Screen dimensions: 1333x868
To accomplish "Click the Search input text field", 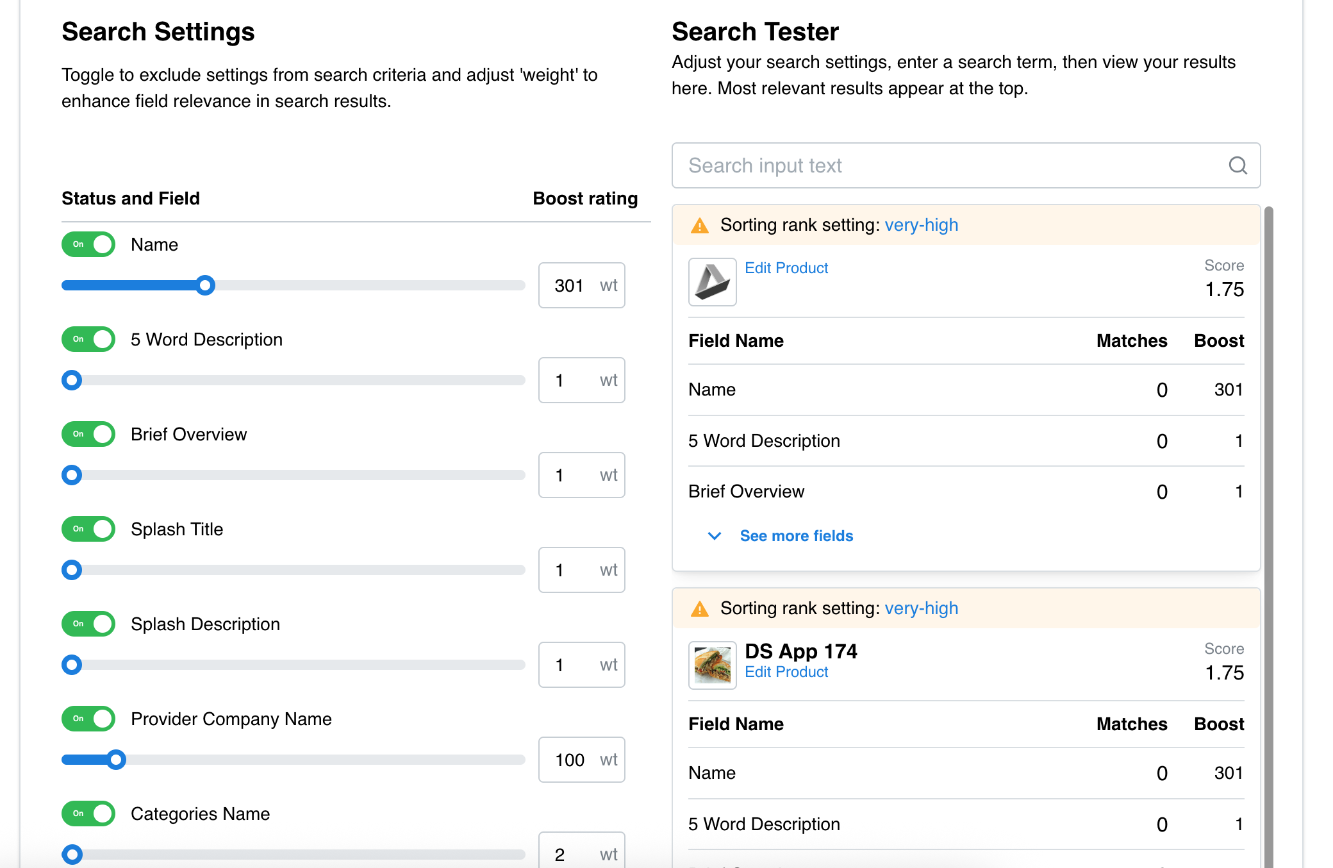I will 948,165.
